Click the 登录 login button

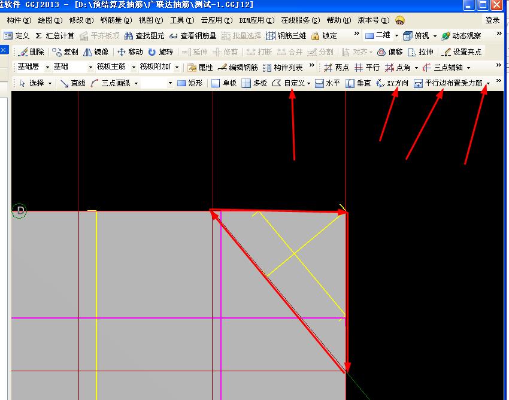[x=492, y=20]
